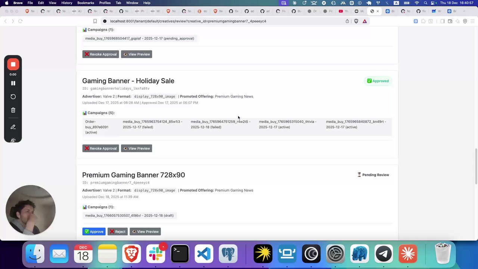Click the page vertical scrollbar

pos(476,166)
